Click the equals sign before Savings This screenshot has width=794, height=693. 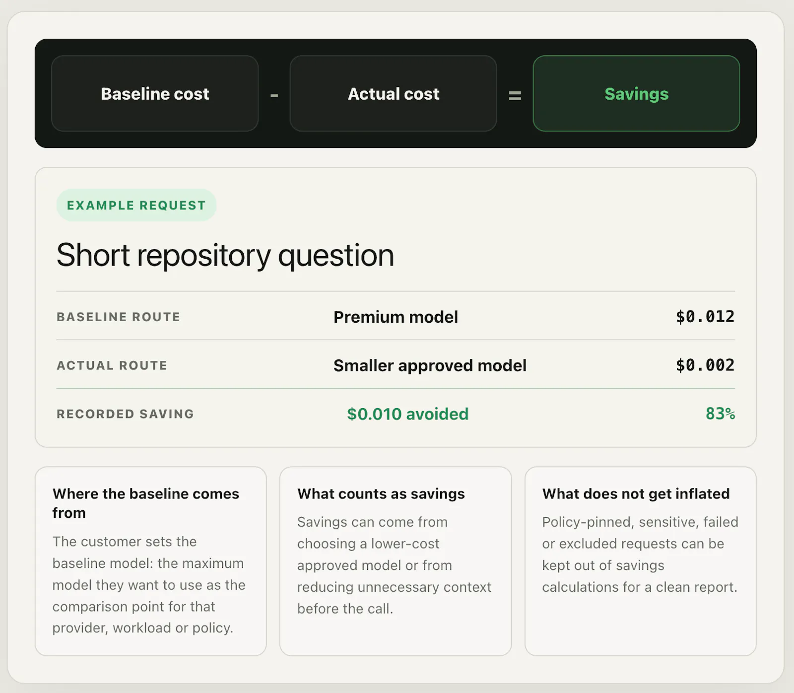515,95
